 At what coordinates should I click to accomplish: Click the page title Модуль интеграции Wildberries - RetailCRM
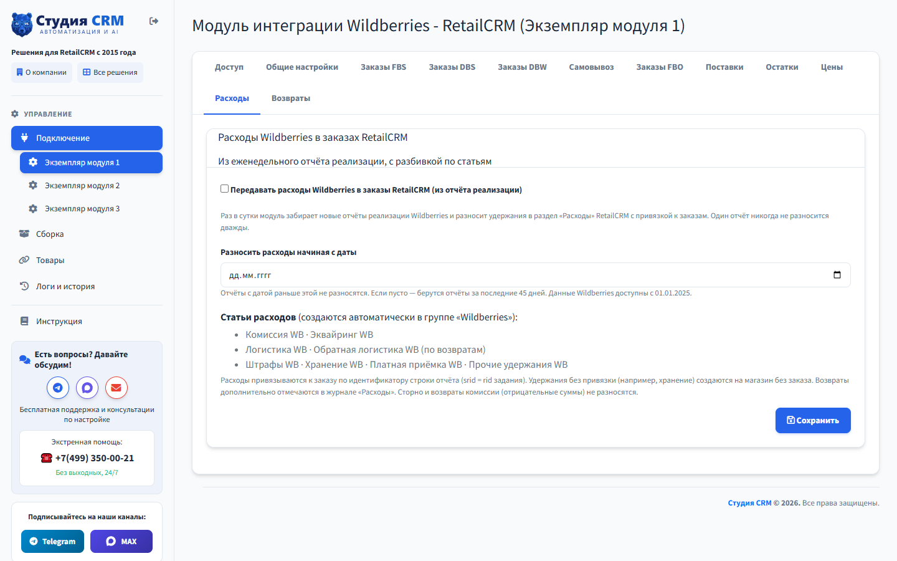point(439,26)
